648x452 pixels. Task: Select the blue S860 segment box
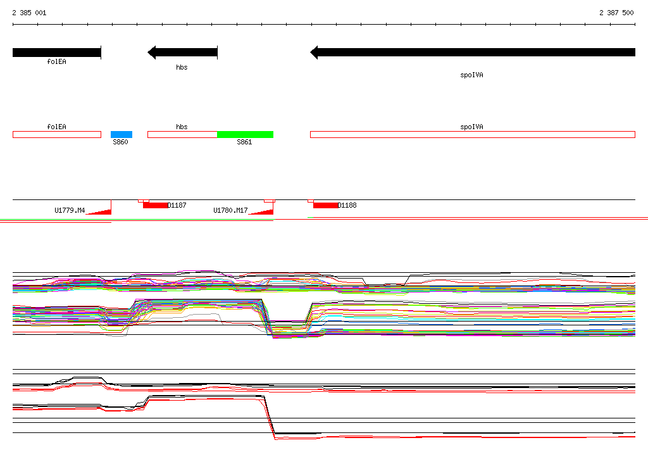[121, 134]
